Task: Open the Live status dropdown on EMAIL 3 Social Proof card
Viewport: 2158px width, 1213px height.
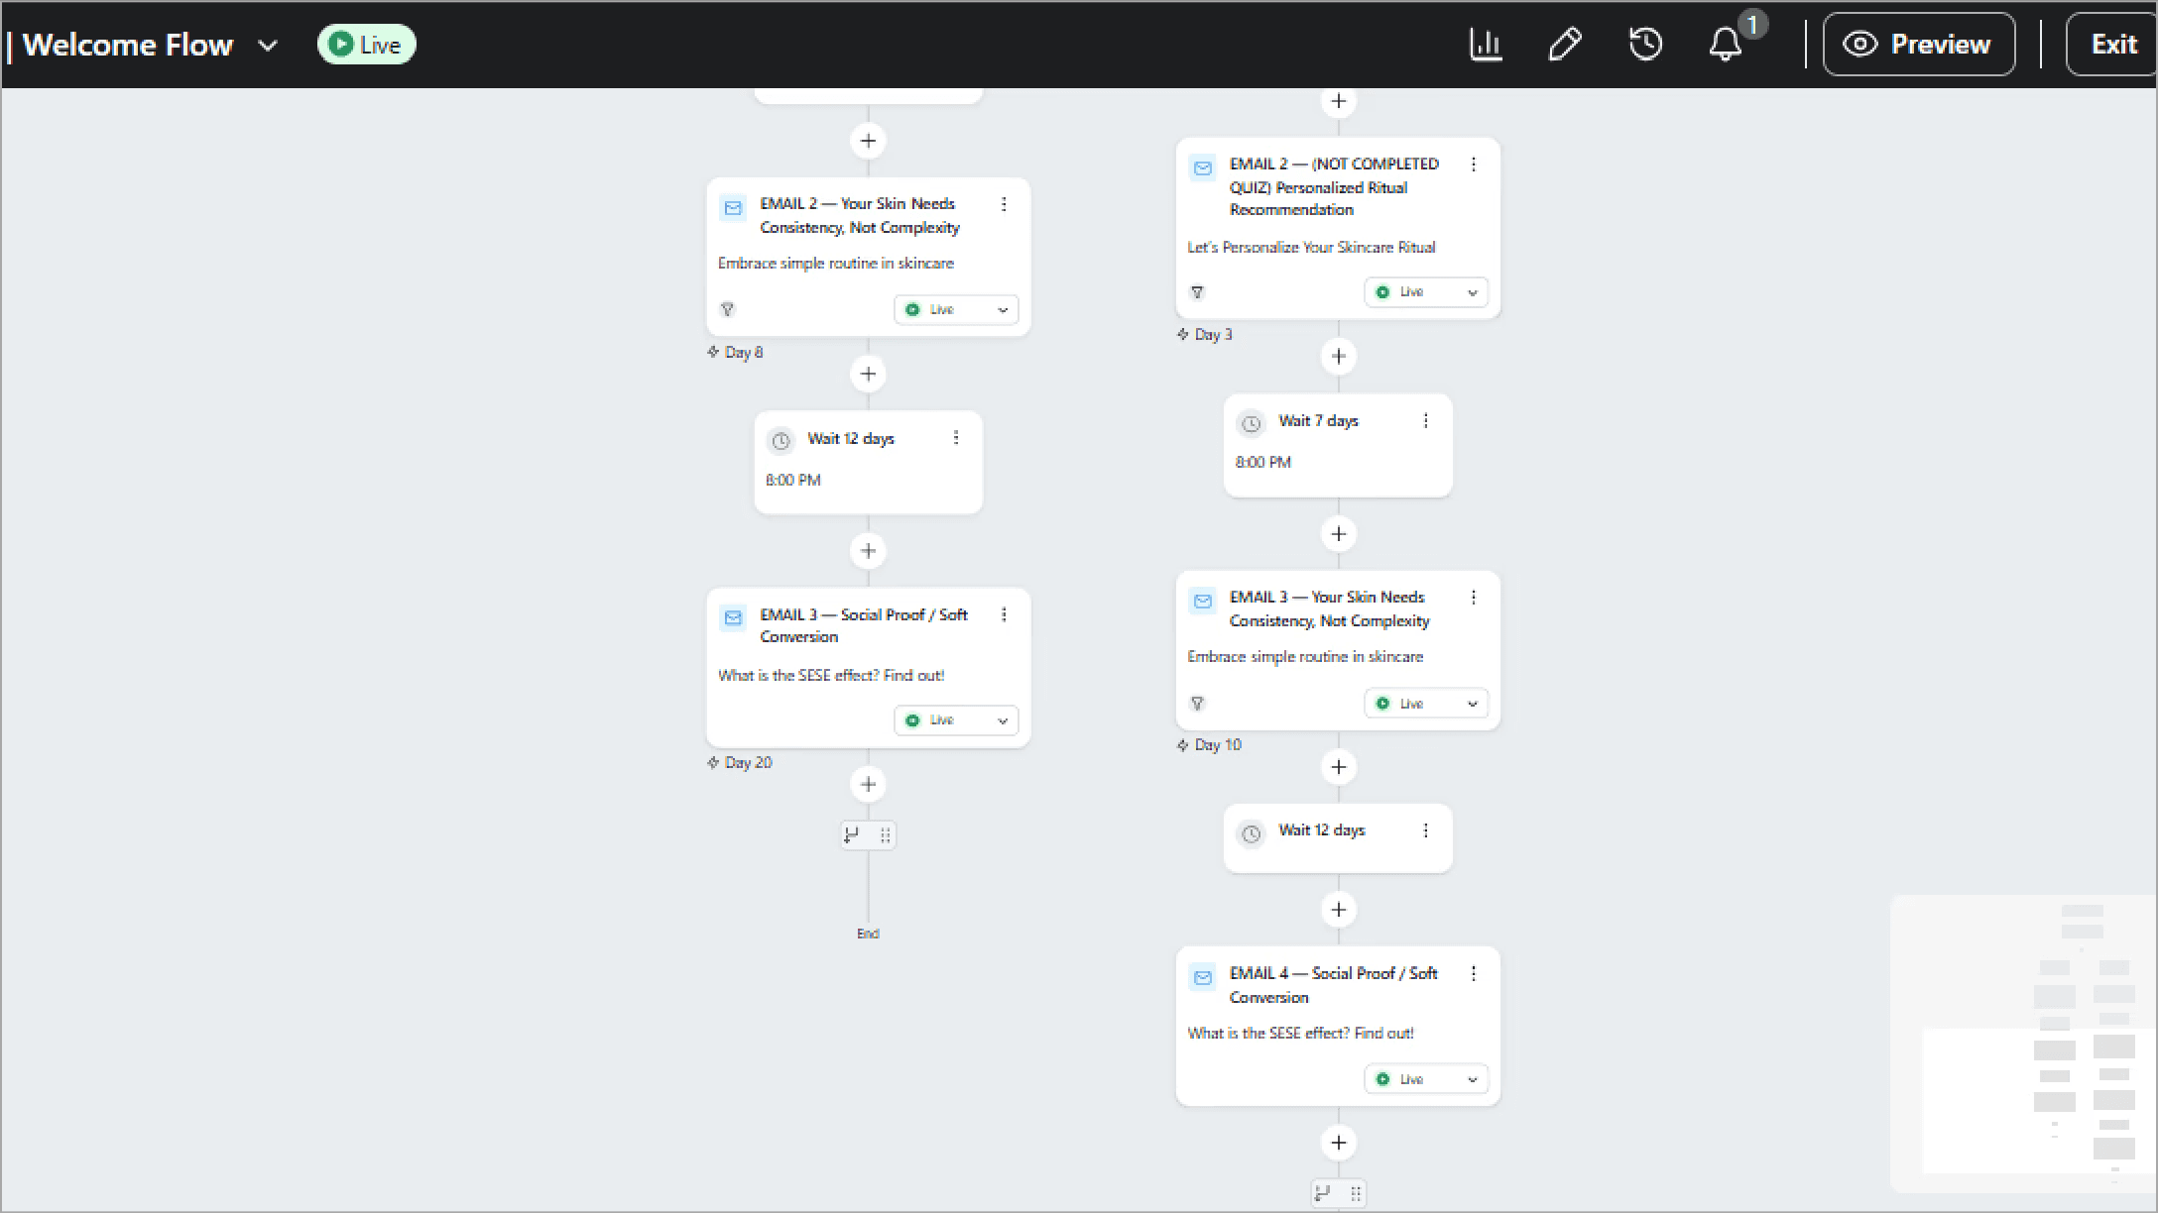Action: [956, 720]
